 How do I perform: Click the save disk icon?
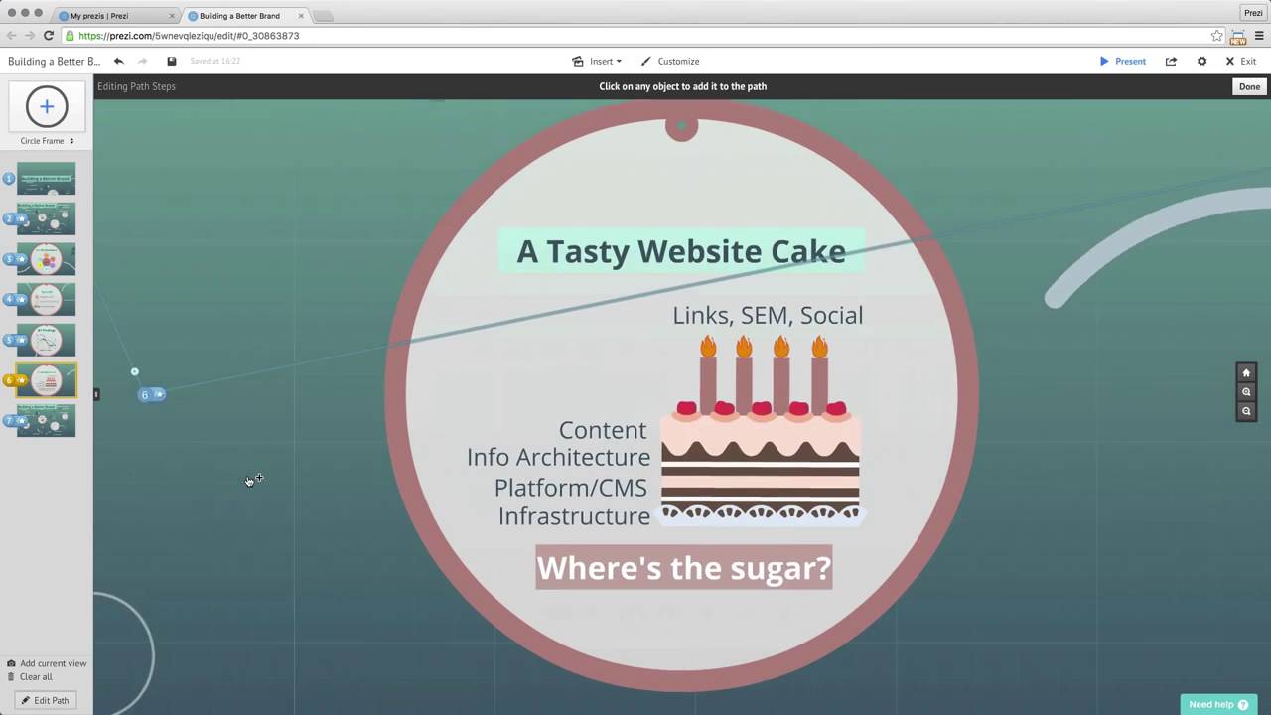pyautogui.click(x=172, y=61)
